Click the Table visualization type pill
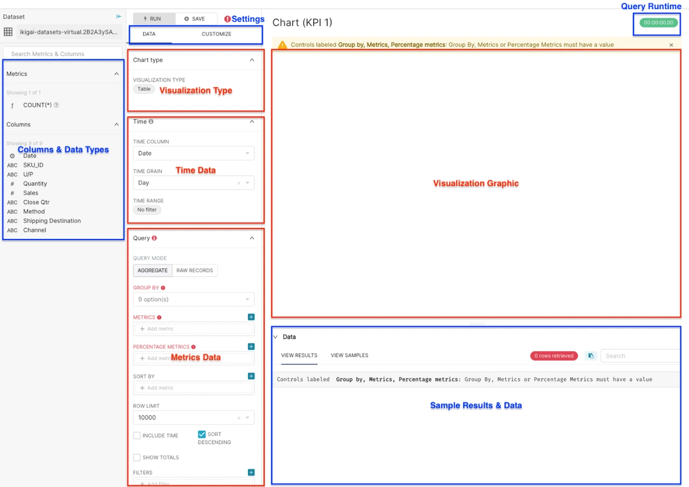The height and width of the screenshot is (487, 689). (144, 89)
